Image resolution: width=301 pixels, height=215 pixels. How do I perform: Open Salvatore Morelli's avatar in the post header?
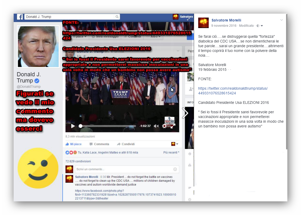[x=203, y=23]
